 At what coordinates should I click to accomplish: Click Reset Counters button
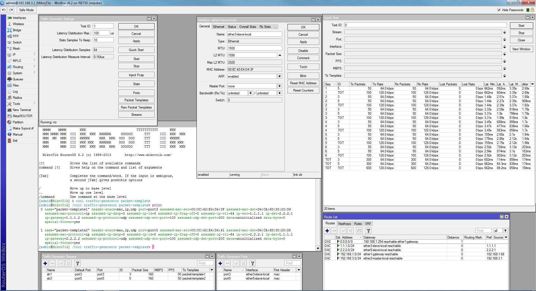coord(303,90)
